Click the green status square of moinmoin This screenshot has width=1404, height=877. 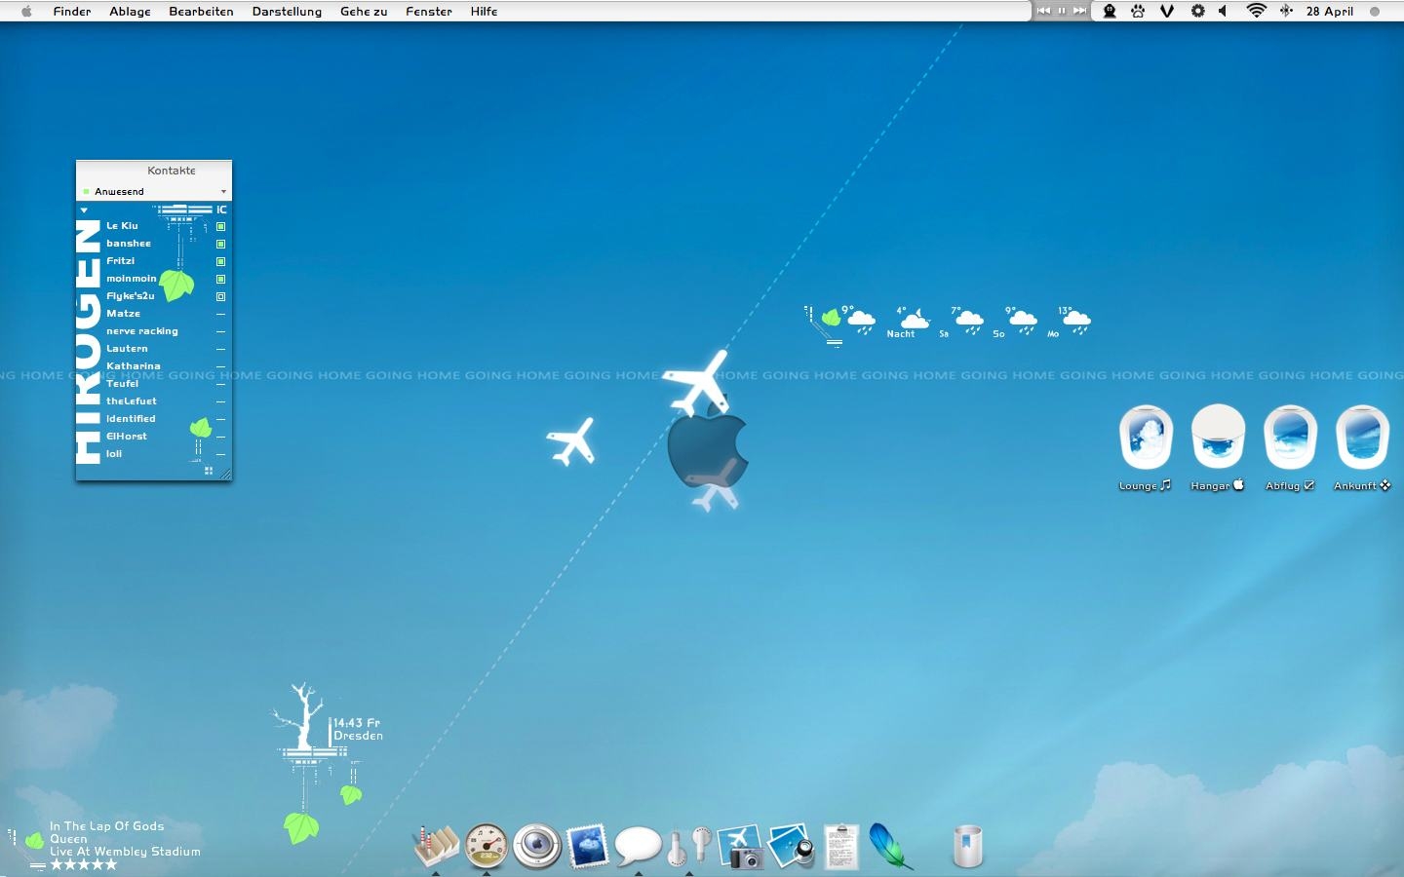point(220,279)
